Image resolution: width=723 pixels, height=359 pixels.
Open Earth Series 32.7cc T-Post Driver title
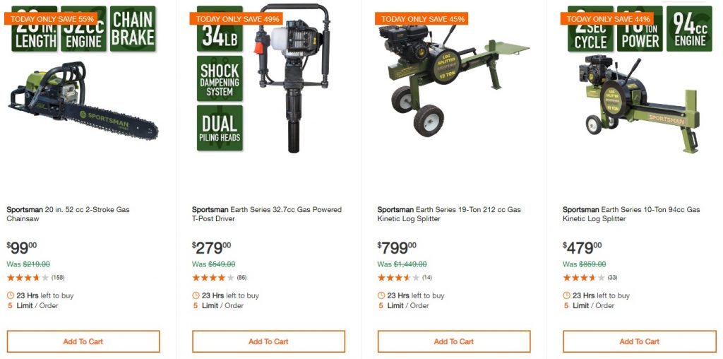click(x=267, y=214)
